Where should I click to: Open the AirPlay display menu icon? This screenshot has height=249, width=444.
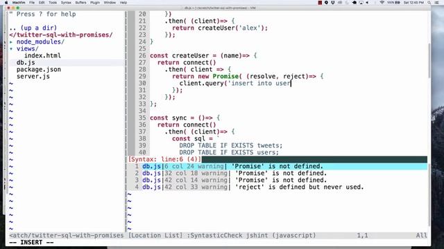tap(361, 3)
